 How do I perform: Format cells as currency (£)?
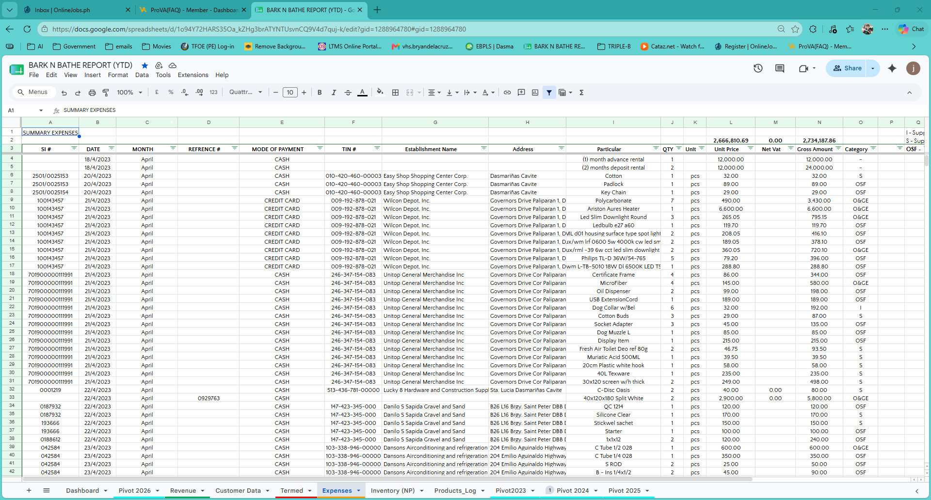[x=157, y=92]
